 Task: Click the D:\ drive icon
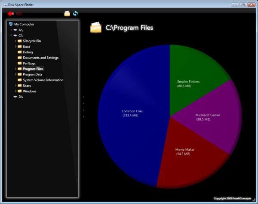pos(15,97)
